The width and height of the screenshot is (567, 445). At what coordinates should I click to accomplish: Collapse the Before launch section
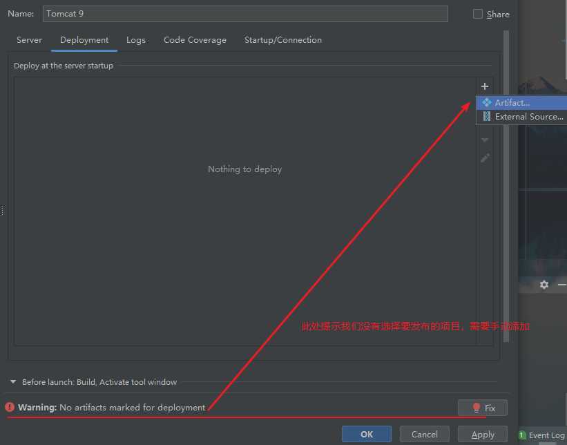point(13,381)
